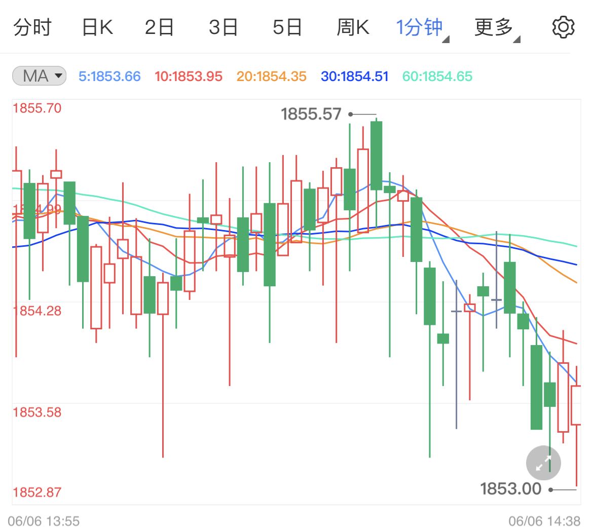The height and width of the screenshot is (531, 593).
Task: Click the low price marker 1853.00
Action: coord(511,489)
